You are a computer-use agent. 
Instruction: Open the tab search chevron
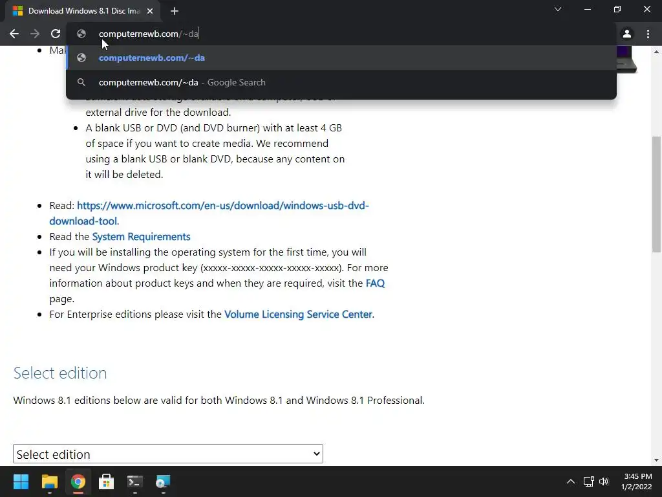click(558, 9)
